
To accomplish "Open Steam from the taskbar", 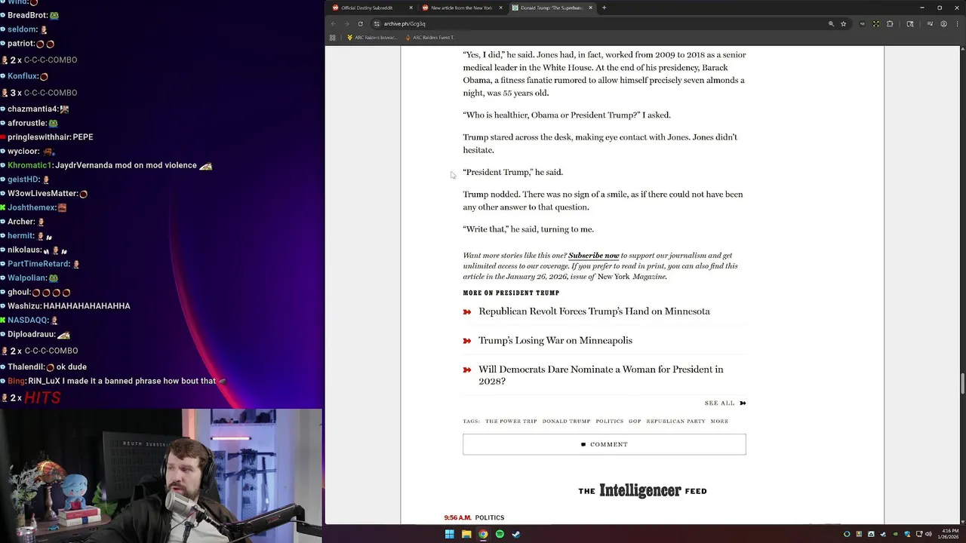I will click(x=516, y=534).
